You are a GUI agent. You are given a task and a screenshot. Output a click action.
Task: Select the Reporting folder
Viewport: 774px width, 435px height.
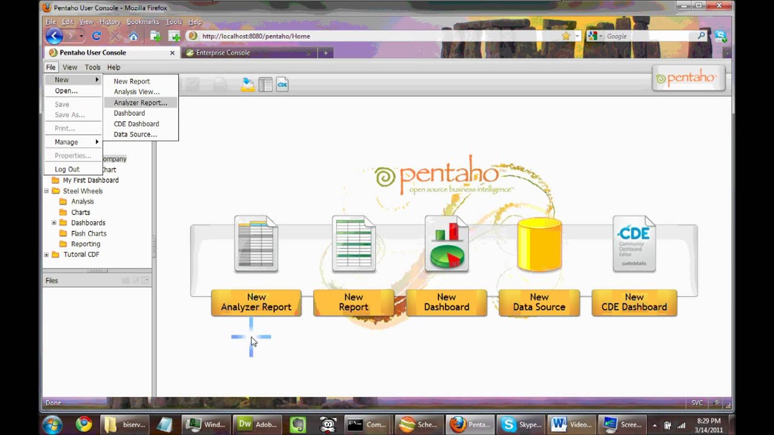point(85,244)
